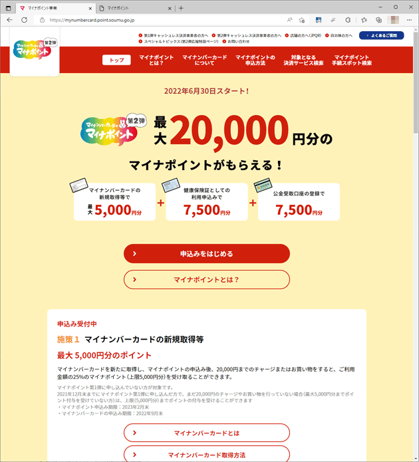The width and height of the screenshot is (419, 462).
Task: Click the Read aloud icon in address bar
Action: point(289,20)
